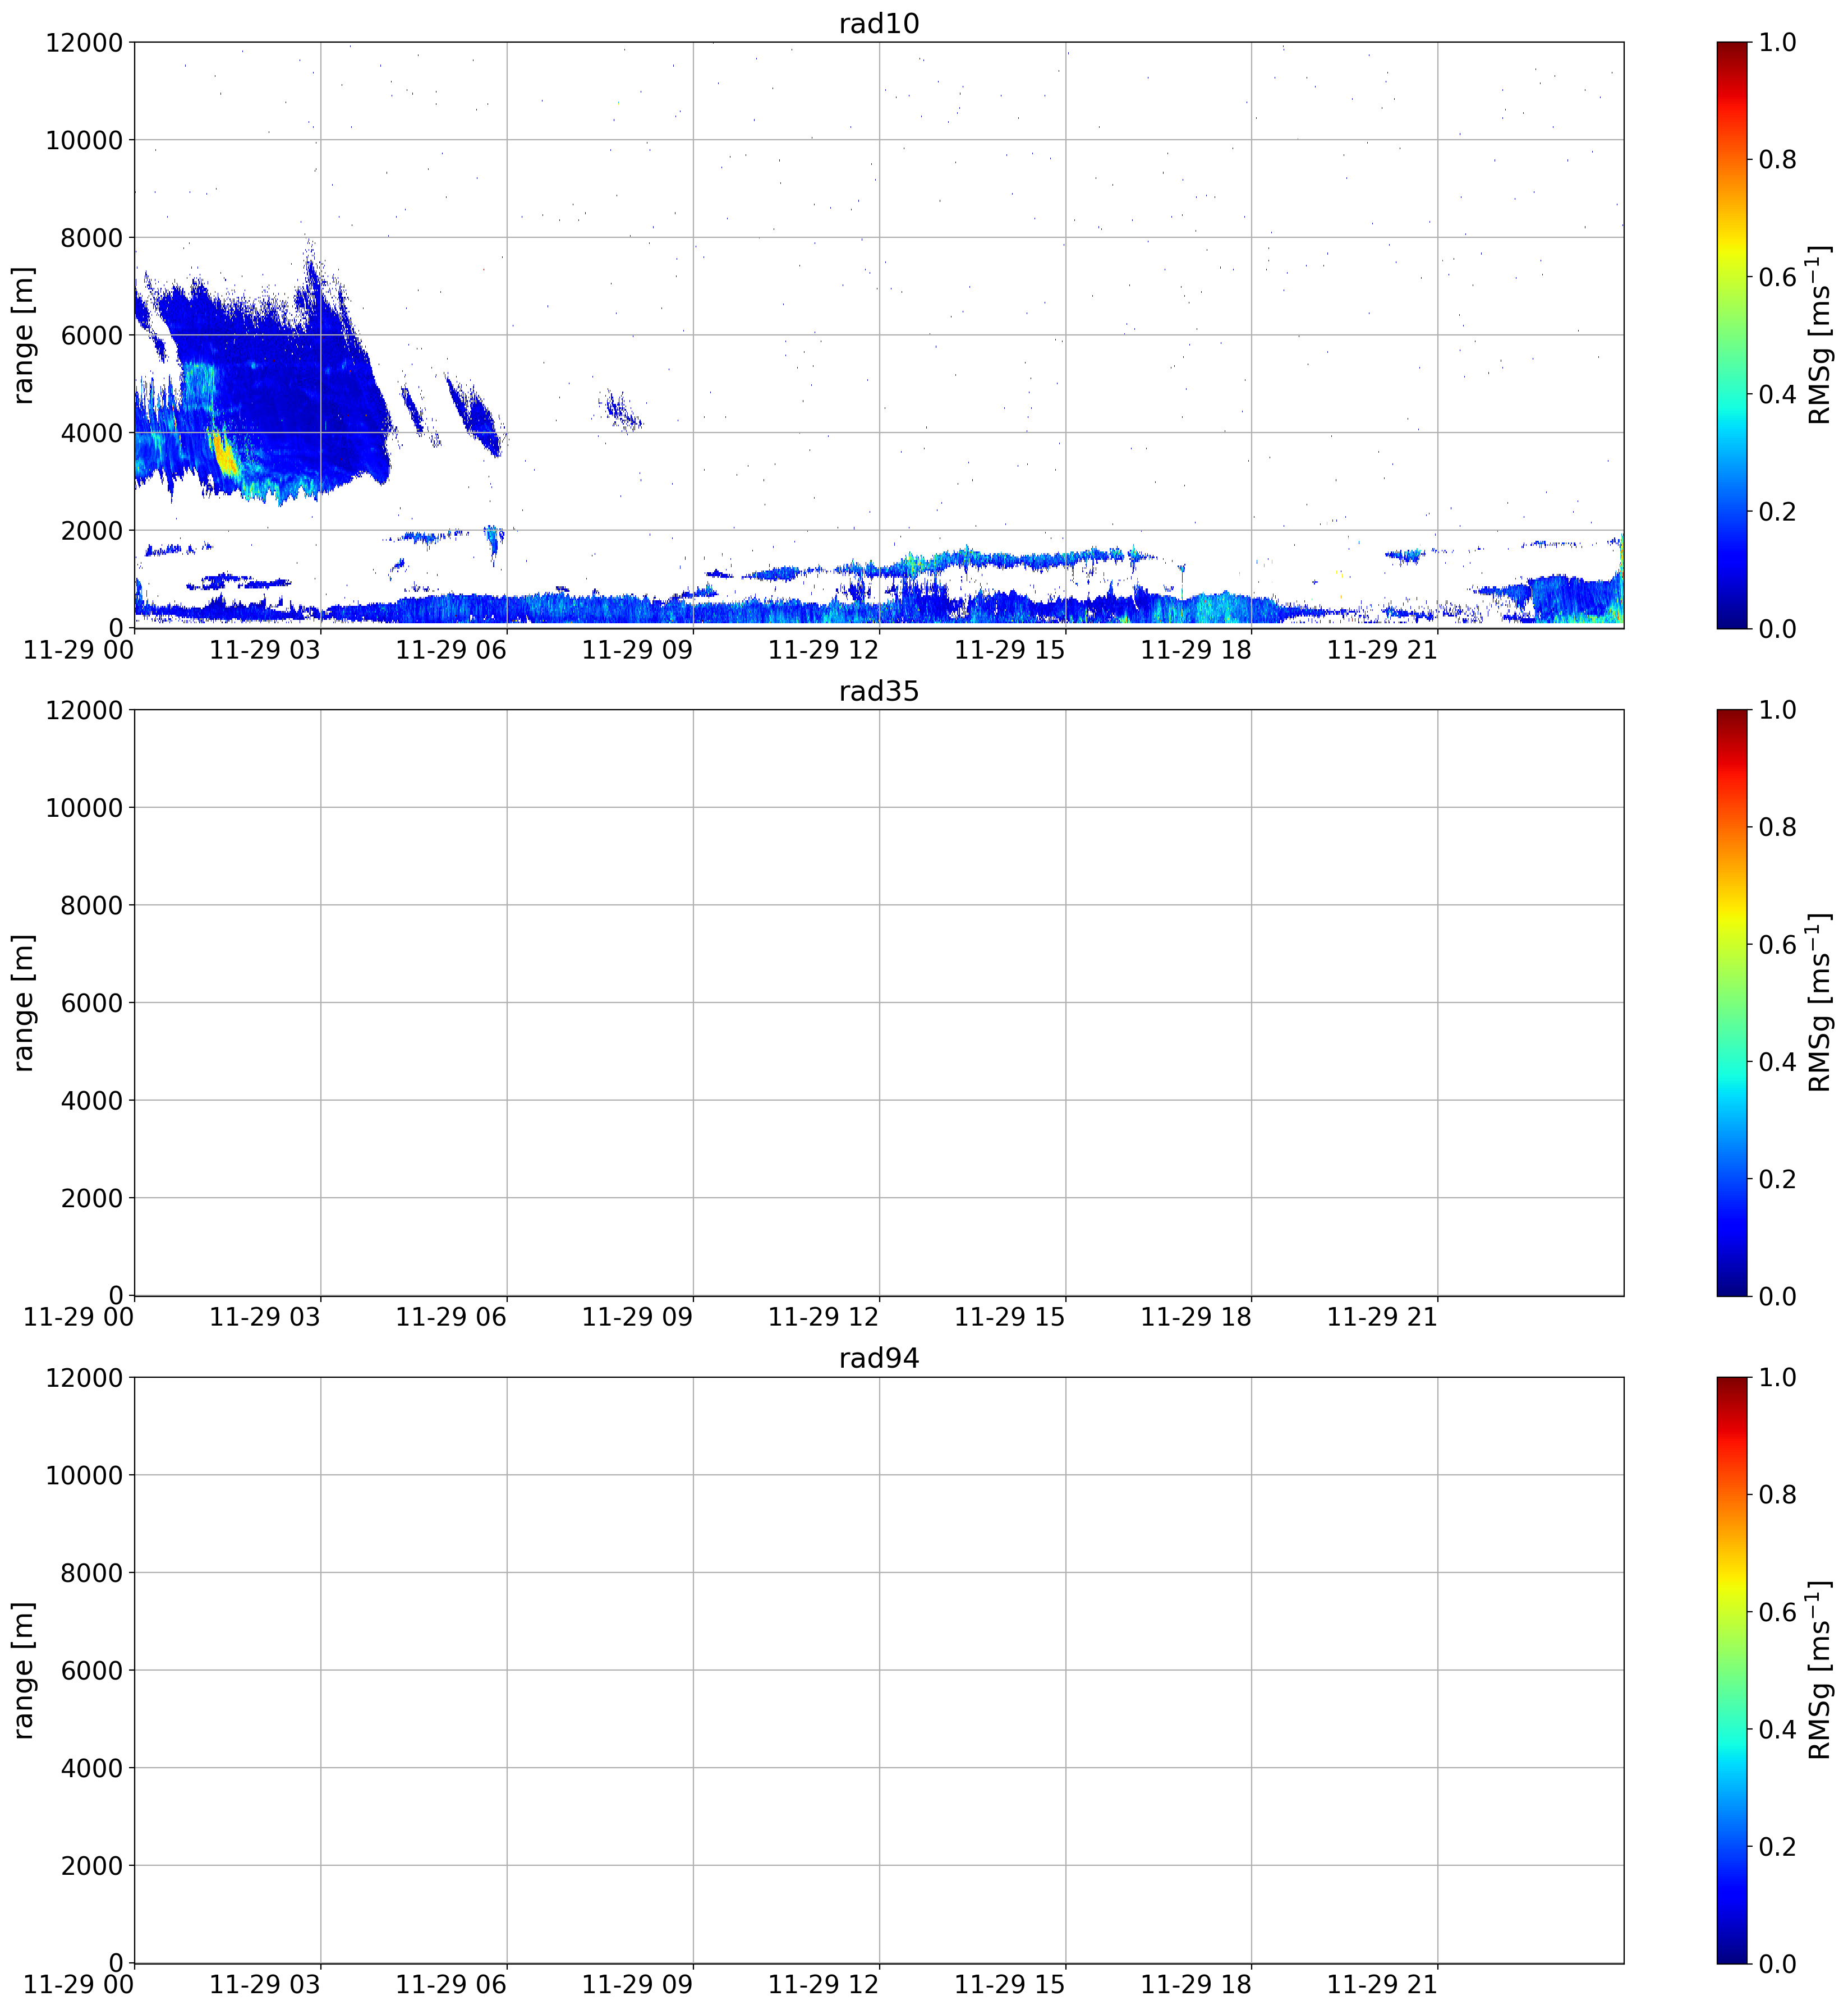Click the 1.0 tick on rad35 colorbar
The image size is (1848, 2010).
(x=1777, y=710)
